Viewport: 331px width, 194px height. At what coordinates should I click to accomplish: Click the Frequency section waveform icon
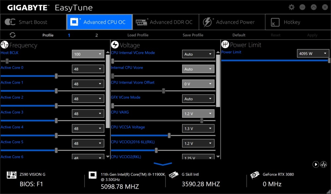4,45
